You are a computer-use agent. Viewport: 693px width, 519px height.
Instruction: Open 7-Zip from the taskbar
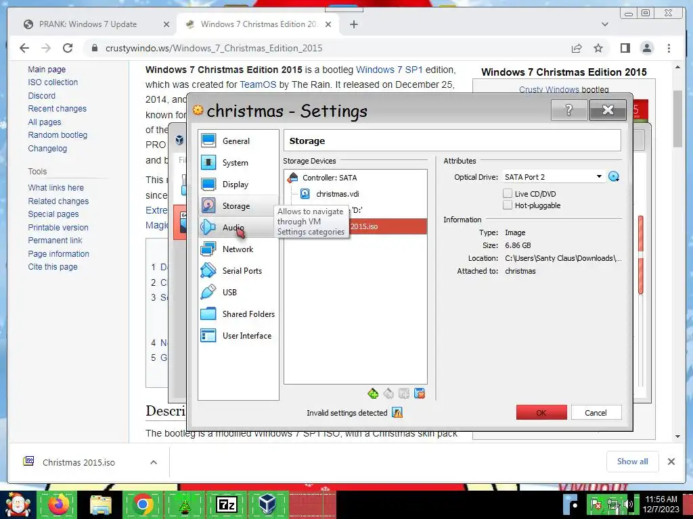point(226,504)
